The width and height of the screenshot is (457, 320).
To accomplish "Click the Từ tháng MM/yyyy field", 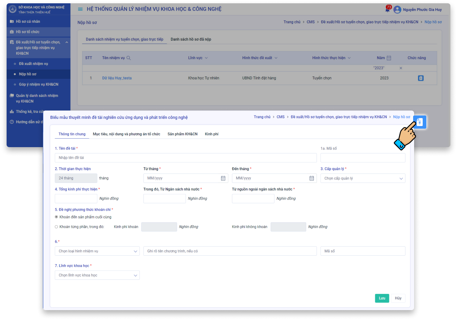I will pos(186,178).
